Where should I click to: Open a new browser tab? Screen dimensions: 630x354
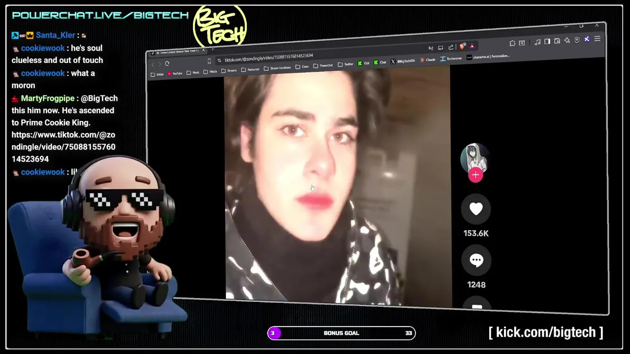pos(213,49)
